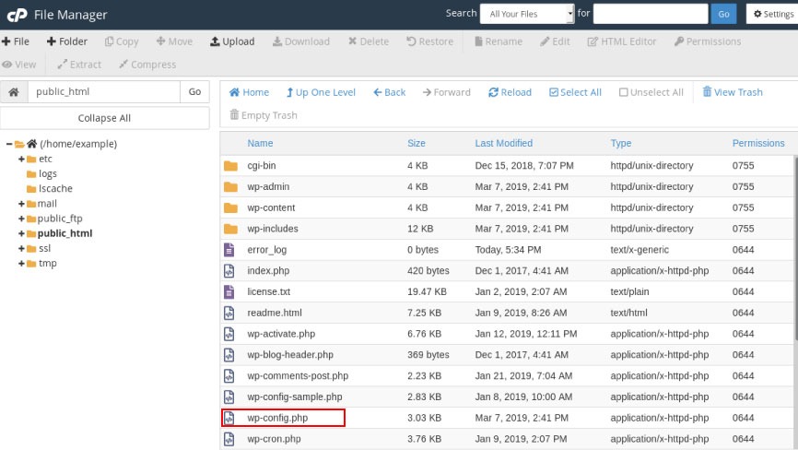
Task: Open the All Your Files search dropdown
Action: coord(527,14)
